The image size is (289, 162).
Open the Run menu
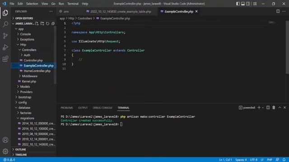(x=61, y=4)
